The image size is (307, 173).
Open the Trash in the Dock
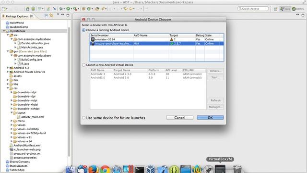237,169
